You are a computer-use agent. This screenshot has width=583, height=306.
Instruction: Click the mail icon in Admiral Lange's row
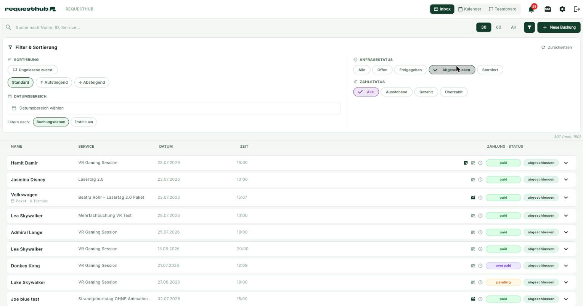473,232
